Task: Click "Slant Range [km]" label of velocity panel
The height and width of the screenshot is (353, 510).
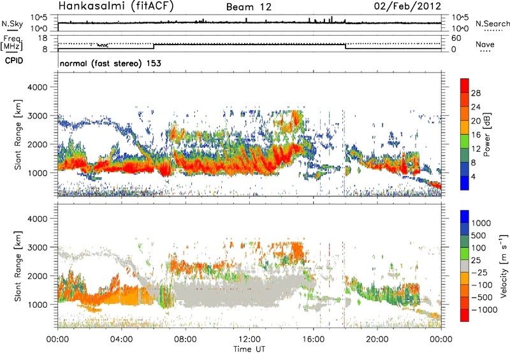Action: [18, 266]
